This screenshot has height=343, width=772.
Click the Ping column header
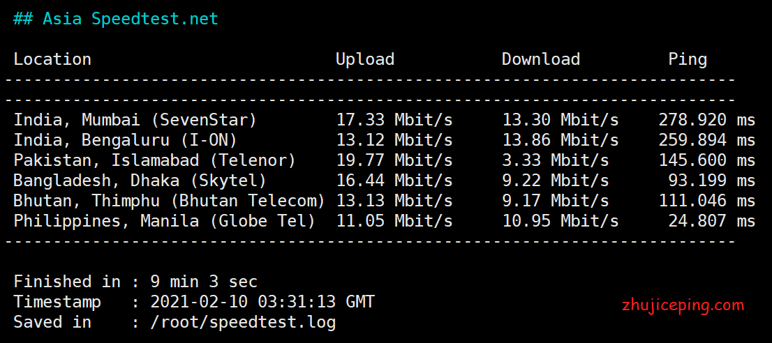[x=688, y=60]
